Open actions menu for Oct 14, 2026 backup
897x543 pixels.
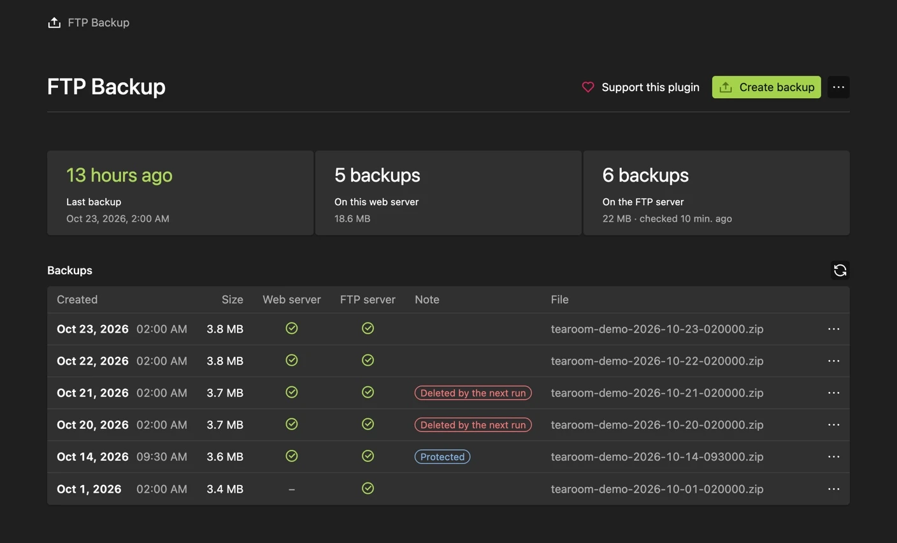833,456
